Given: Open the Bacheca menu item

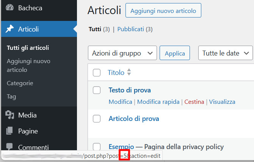Looking at the screenshot, I should [x=30, y=8].
